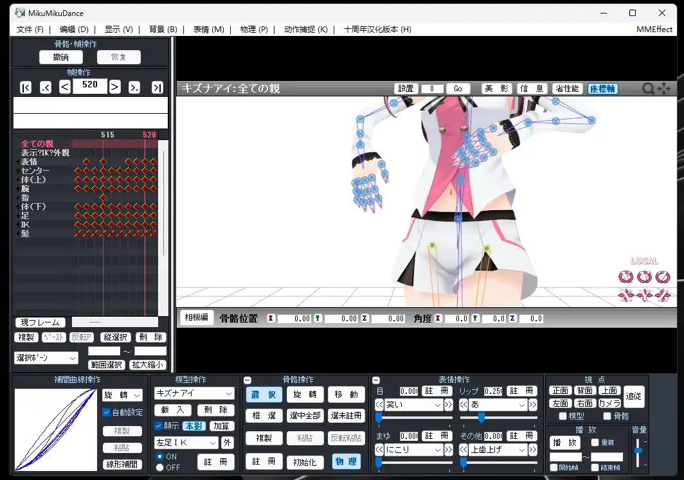The height and width of the screenshot is (480, 684).
Task: Step forward one frame arrow
Action: pos(114,87)
